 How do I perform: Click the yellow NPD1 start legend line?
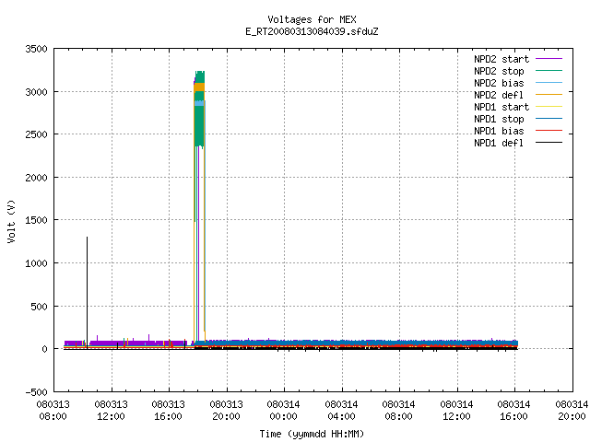[549, 107]
